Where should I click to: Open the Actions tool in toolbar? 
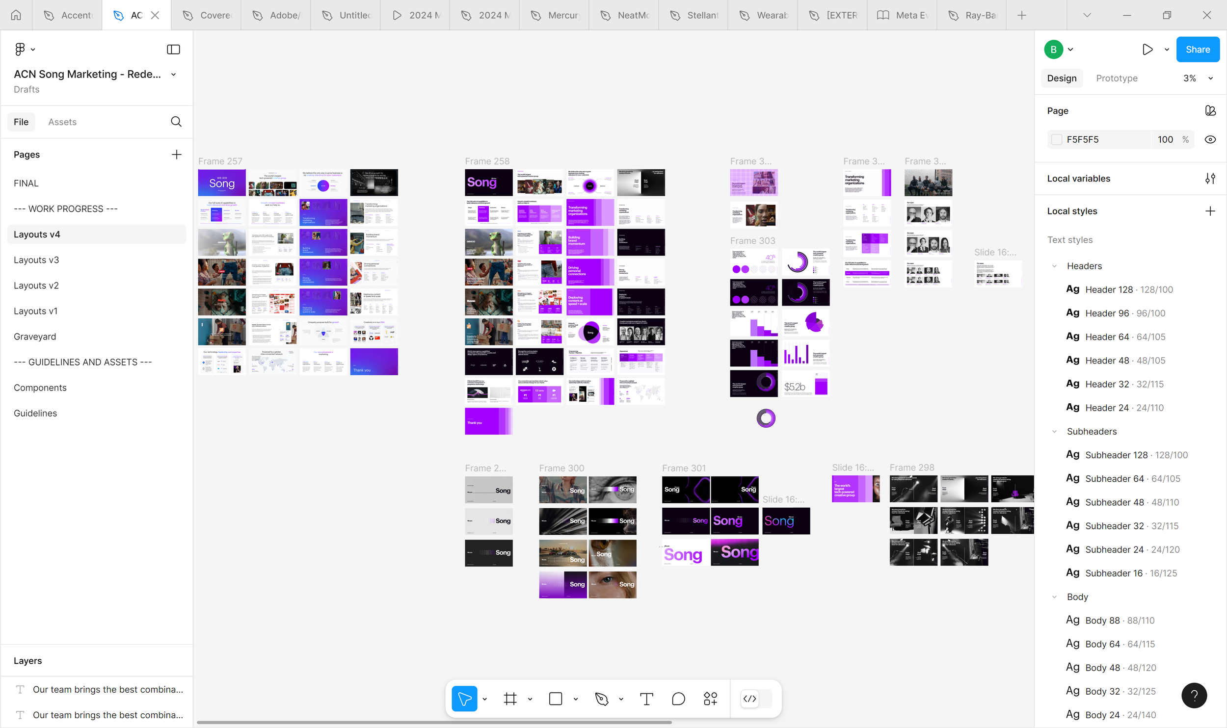point(710,699)
